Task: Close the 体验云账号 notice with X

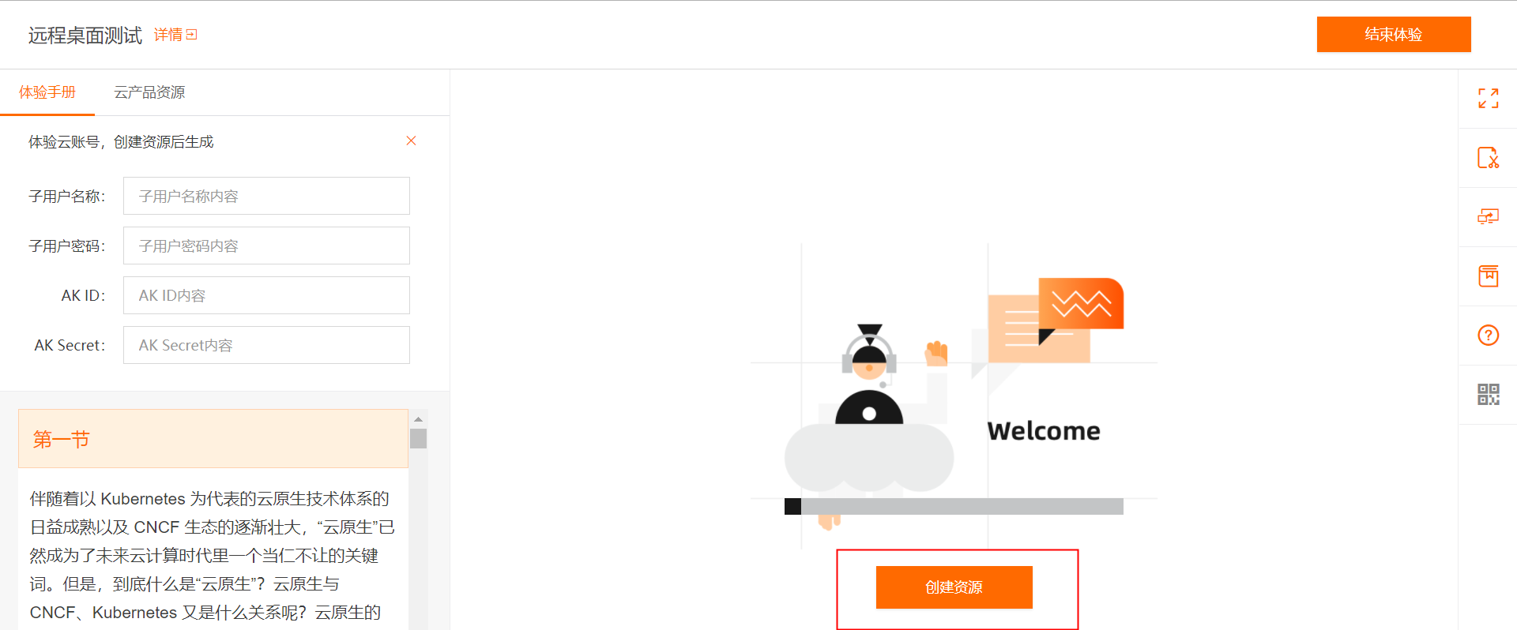Action: 411,141
